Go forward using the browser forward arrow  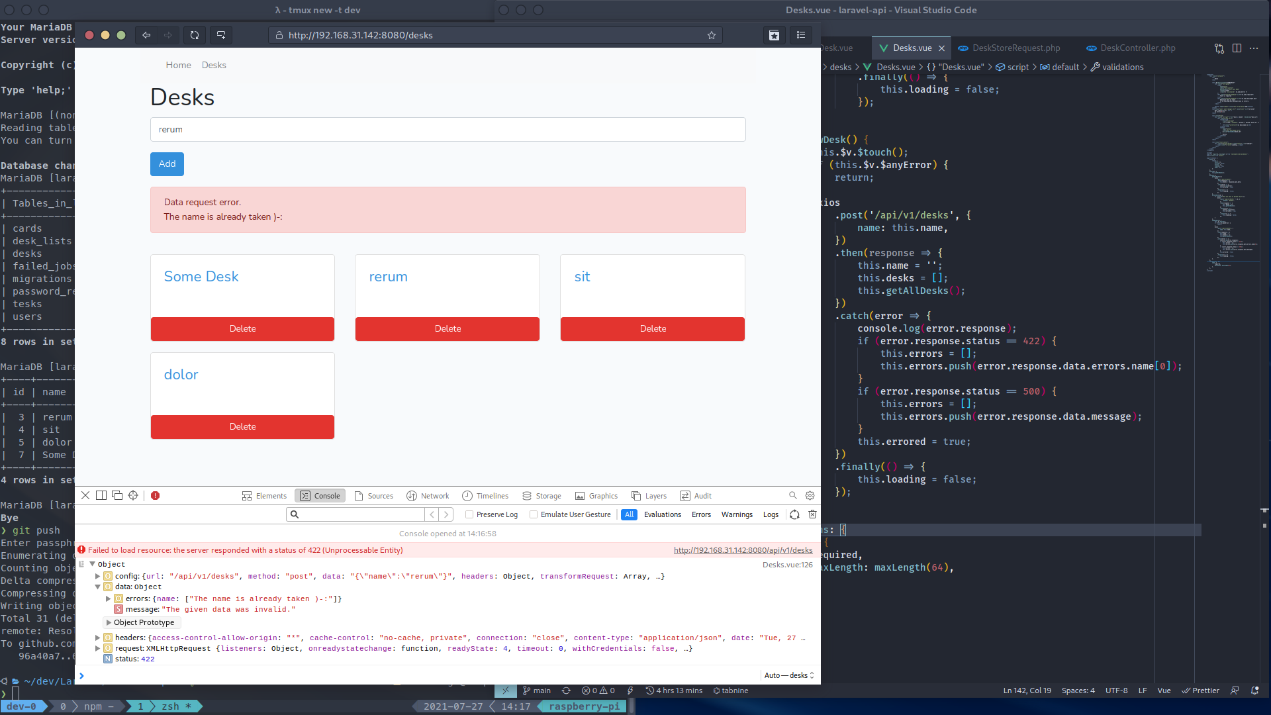168,35
